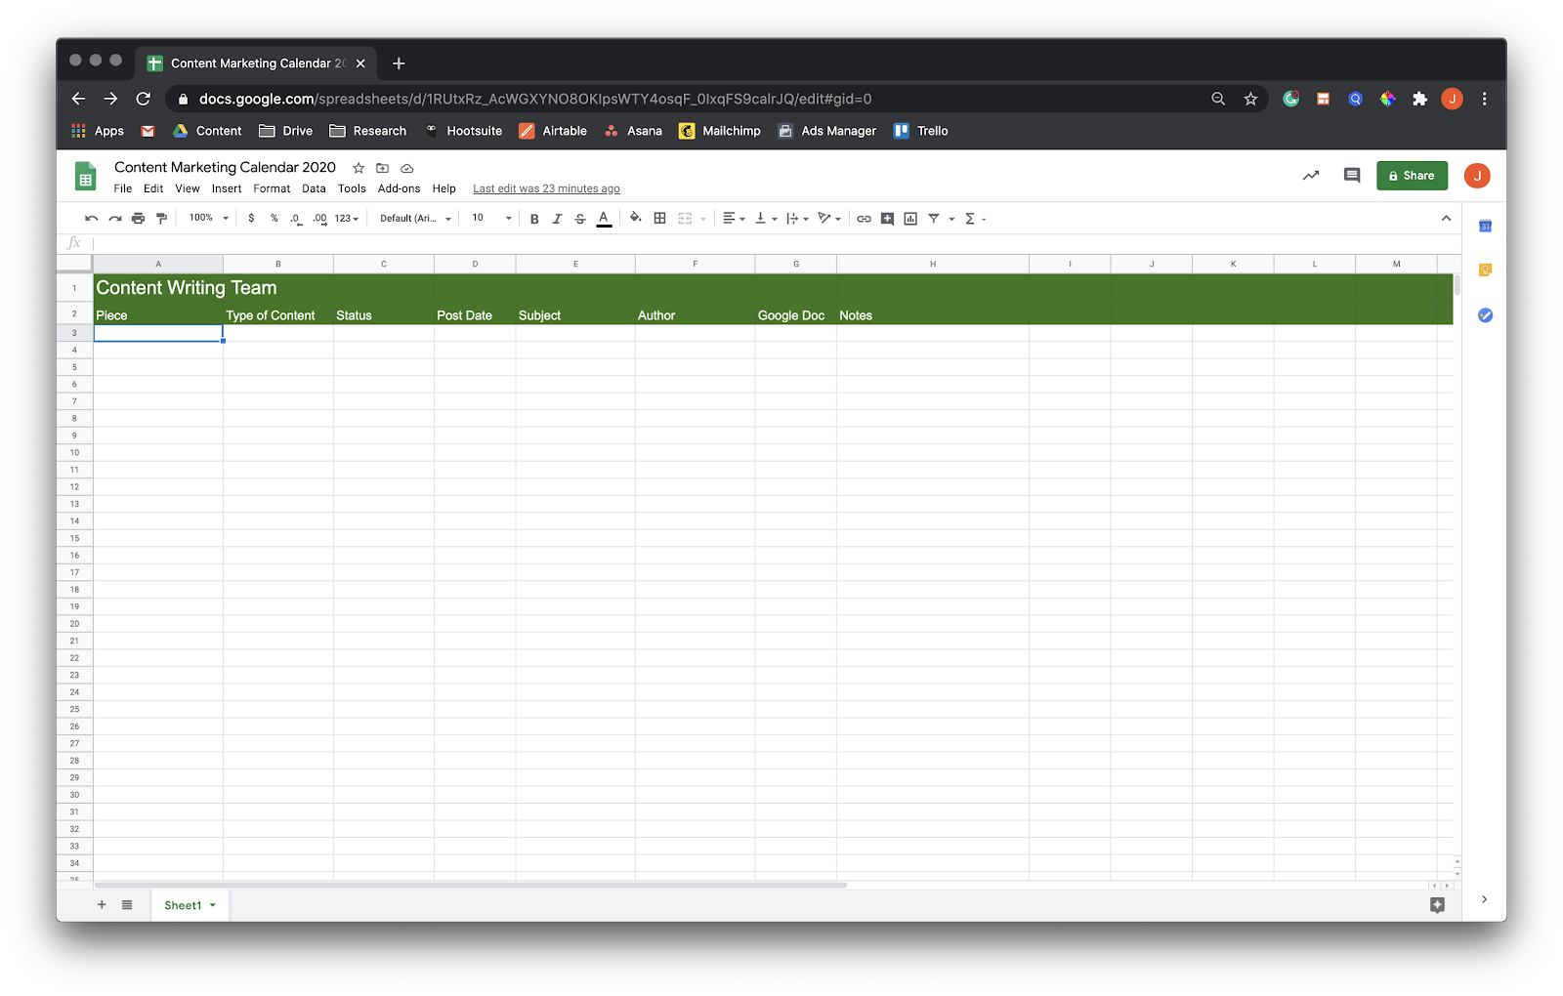This screenshot has width=1563, height=996.
Task: Insert a chart from toolbar
Action: pyautogui.click(x=910, y=219)
